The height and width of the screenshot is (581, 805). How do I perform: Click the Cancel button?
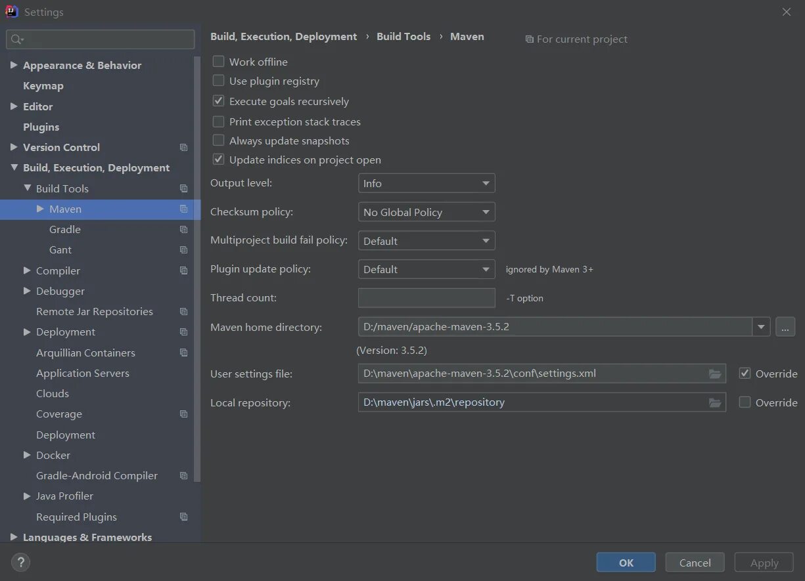pyautogui.click(x=695, y=563)
